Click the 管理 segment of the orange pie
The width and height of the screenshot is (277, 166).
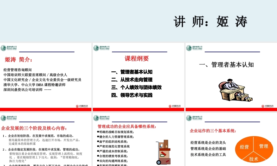click(263, 146)
